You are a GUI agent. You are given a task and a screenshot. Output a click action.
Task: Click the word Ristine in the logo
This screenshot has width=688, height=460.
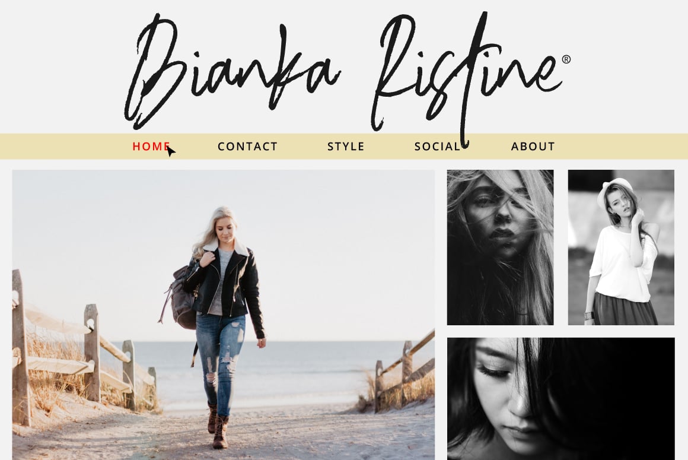[x=467, y=77]
